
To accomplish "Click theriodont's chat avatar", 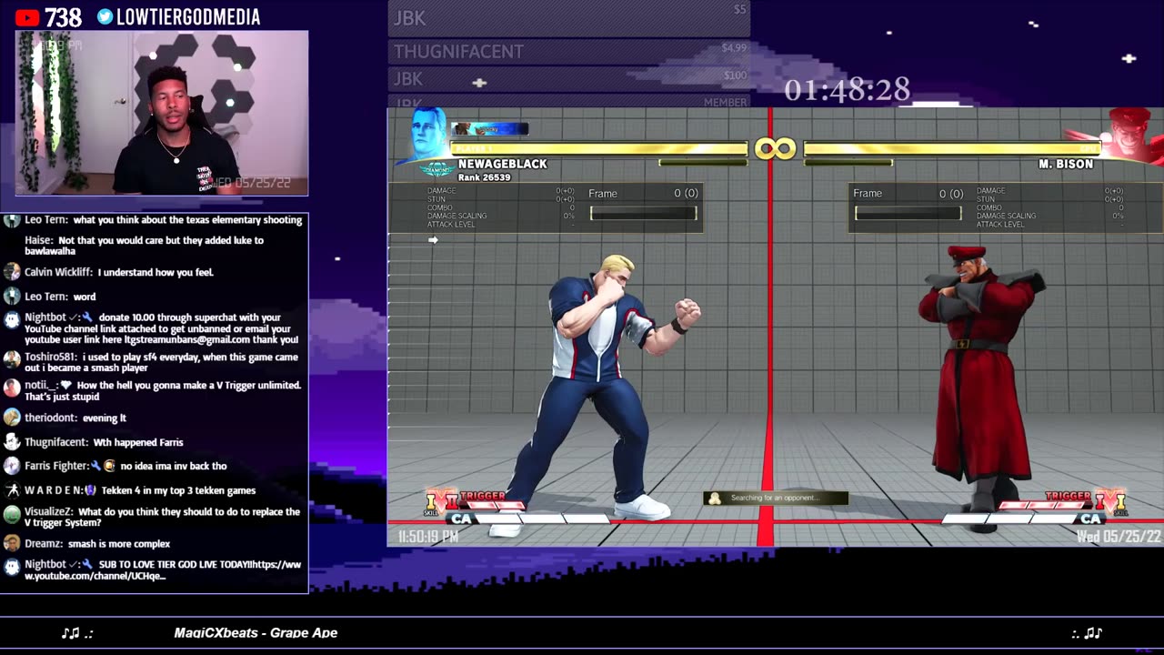I will tap(12, 418).
